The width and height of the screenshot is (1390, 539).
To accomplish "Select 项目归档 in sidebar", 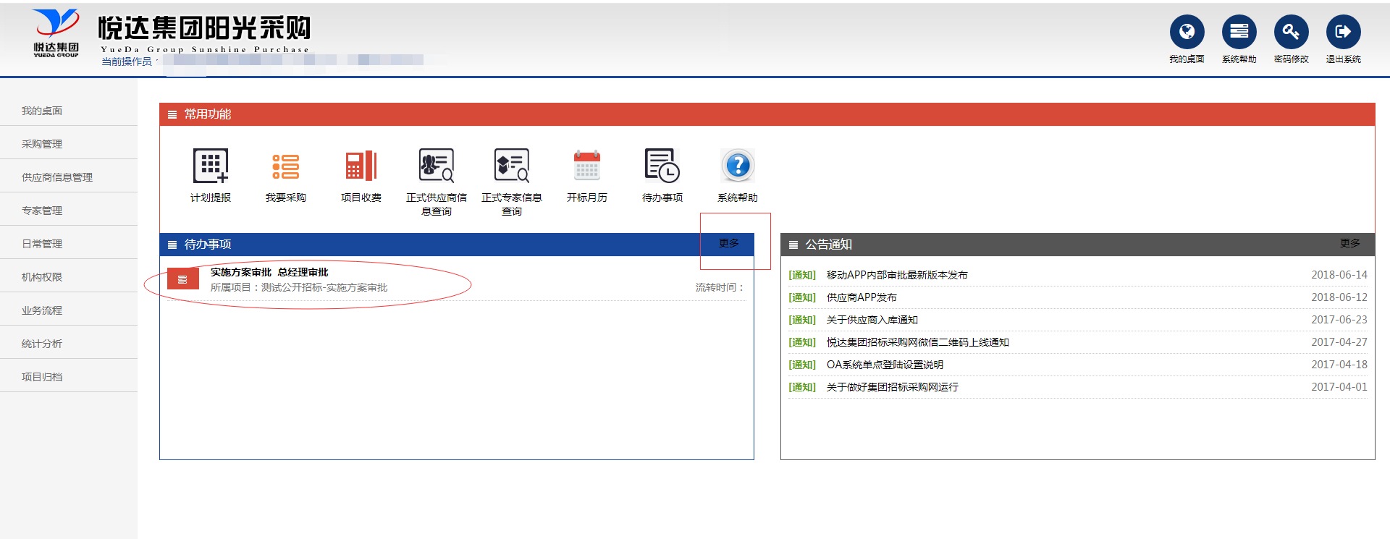I will click(x=42, y=377).
